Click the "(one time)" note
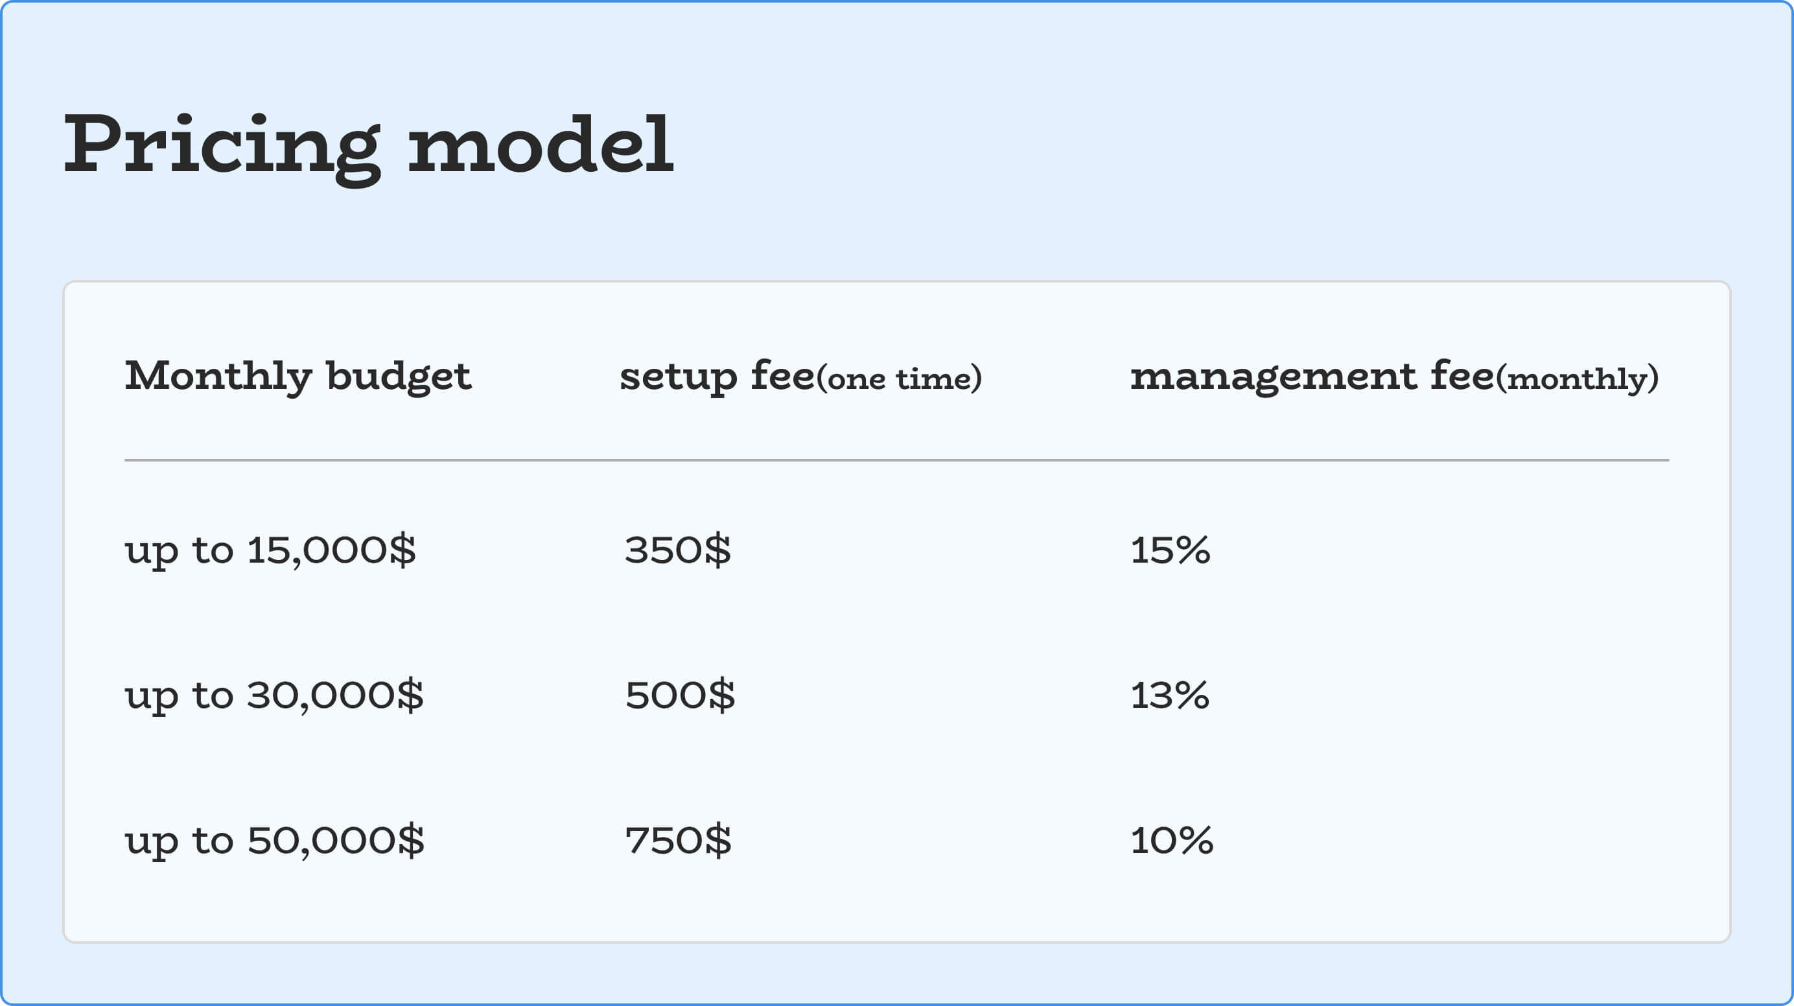The width and height of the screenshot is (1794, 1006). (x=899, y=379)
